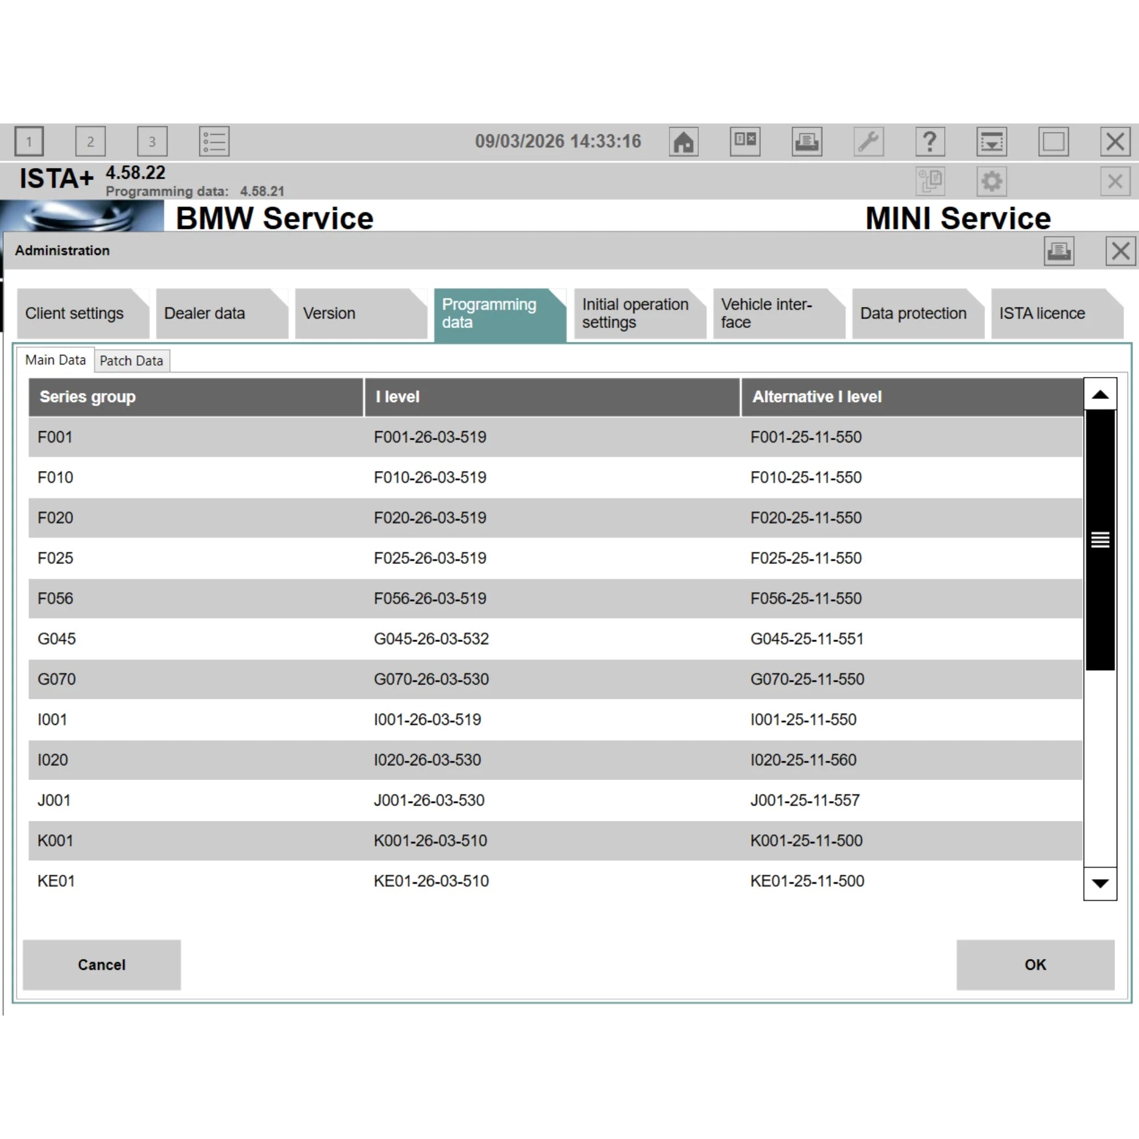
Task: Click the minimize-to-tray toolbar icon
Action: 992,141
